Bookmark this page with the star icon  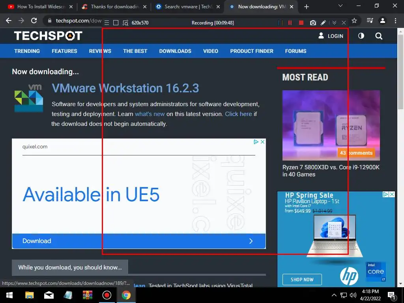pyautogui.click(x=354, y=21)
